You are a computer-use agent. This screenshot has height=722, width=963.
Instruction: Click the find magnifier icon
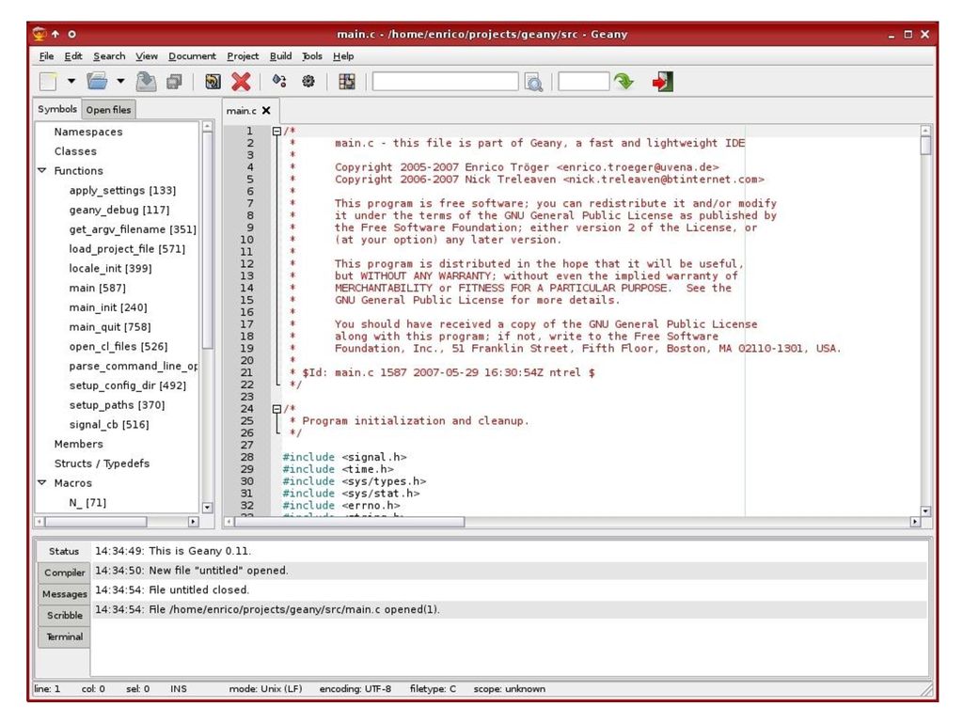coord(534,83)
